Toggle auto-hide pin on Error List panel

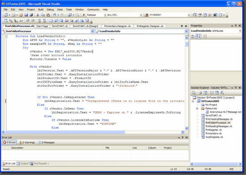pyautogui.click(x=183, y=137)
